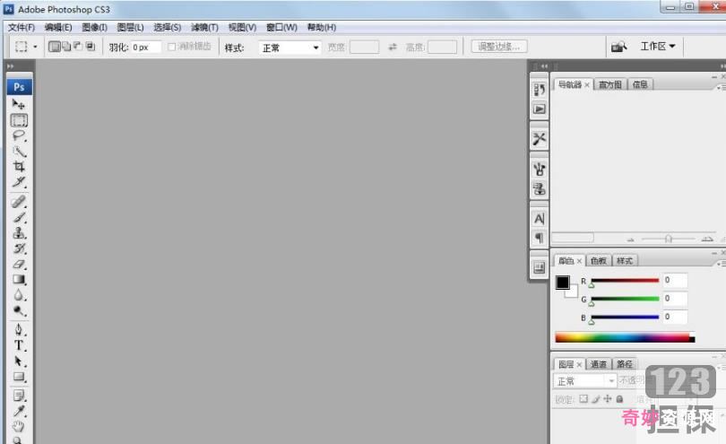Screen dimensions: 726x444
Task: Choose the add-to-selection mode button
Action: pyautogui.click(x=66, y=47)
